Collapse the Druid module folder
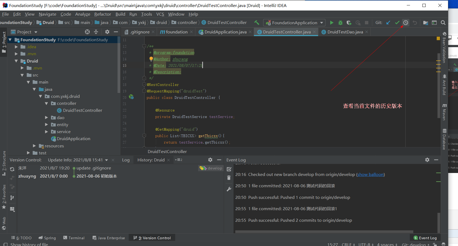This screenshot has height=246, width=458. [16, 61]
